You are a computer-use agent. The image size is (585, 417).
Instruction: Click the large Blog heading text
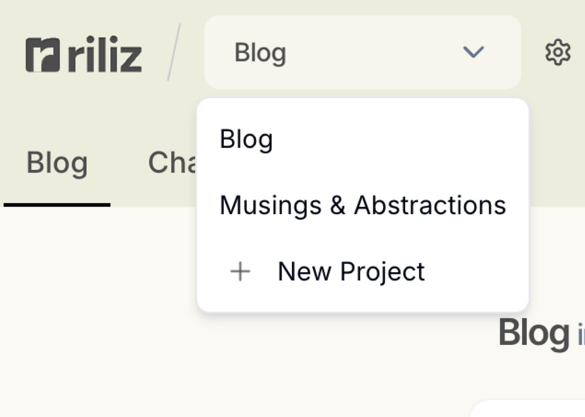coord(534,333)
